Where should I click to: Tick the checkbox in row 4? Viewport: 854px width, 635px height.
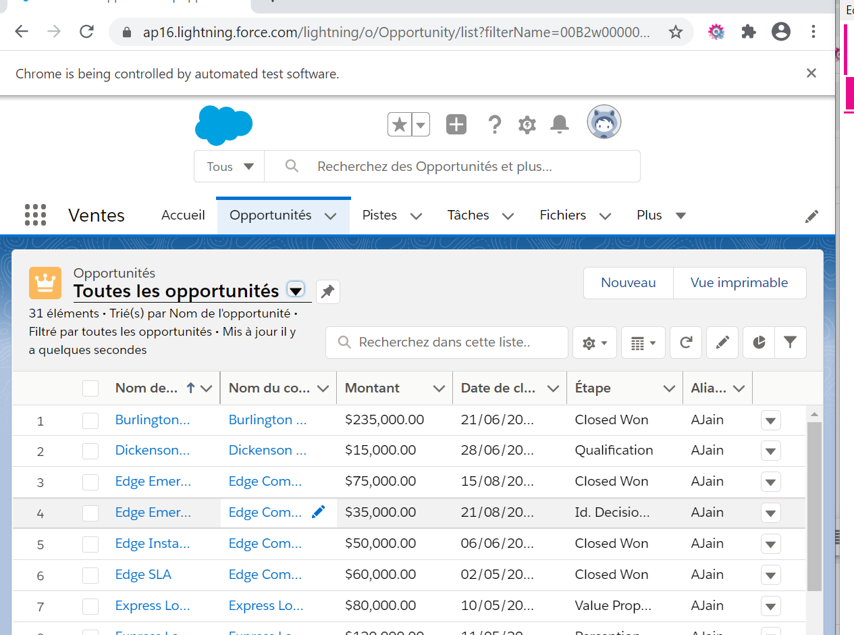point(90,513)
